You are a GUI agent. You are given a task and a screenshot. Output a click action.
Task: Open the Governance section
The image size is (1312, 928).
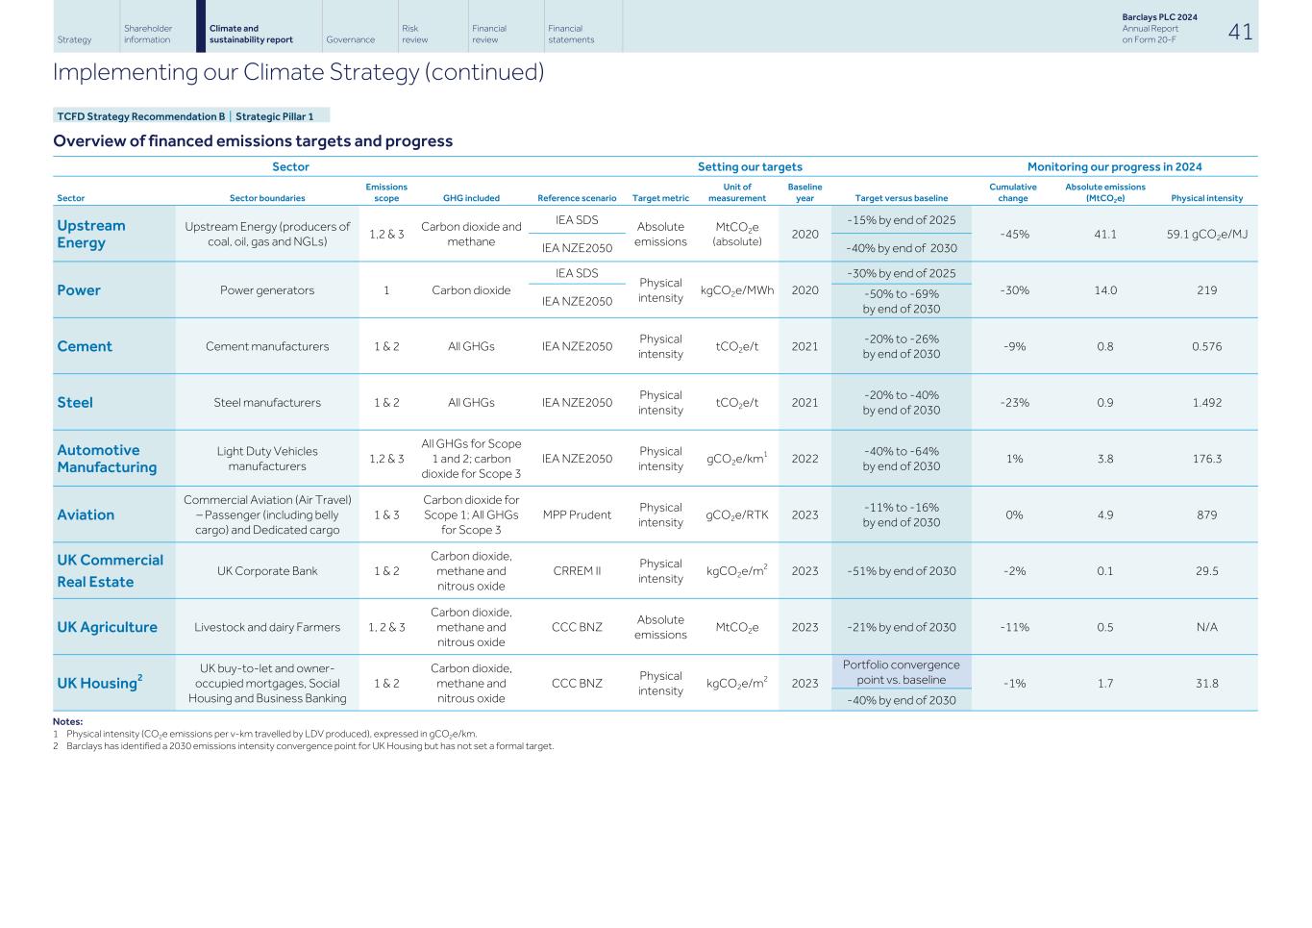point(352,38)
